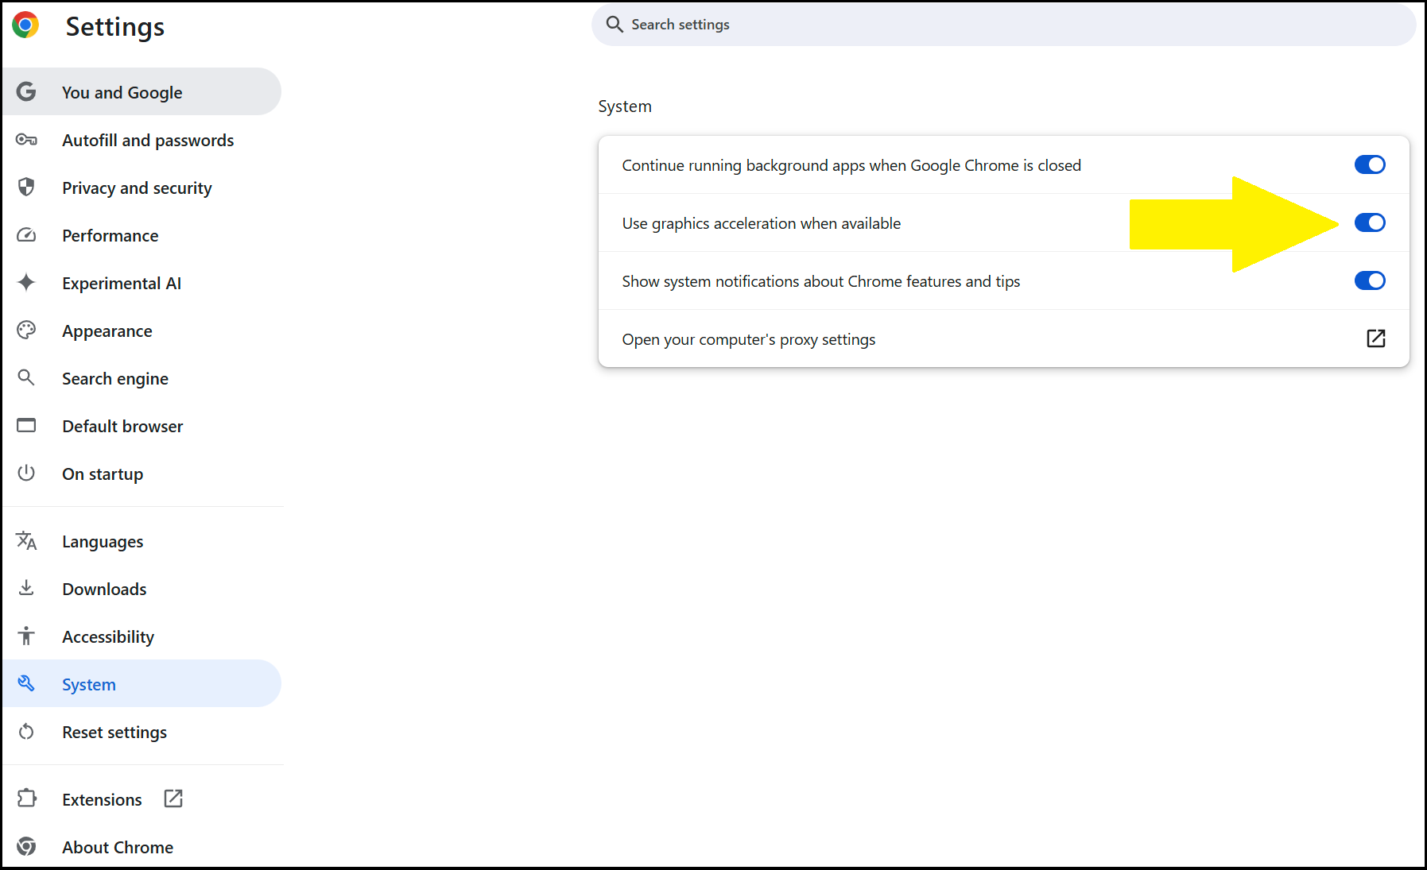This screenshot has height=870, width=1427.
Task: Click the window icon for Default browser
Action: coord(26,426)
